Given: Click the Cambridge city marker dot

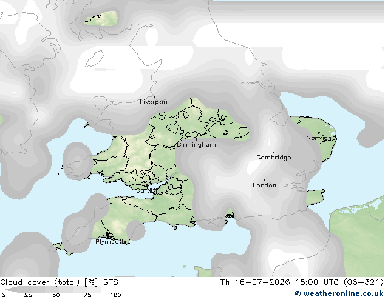Looking at the screenshot, I should click(x=274, y=152).
